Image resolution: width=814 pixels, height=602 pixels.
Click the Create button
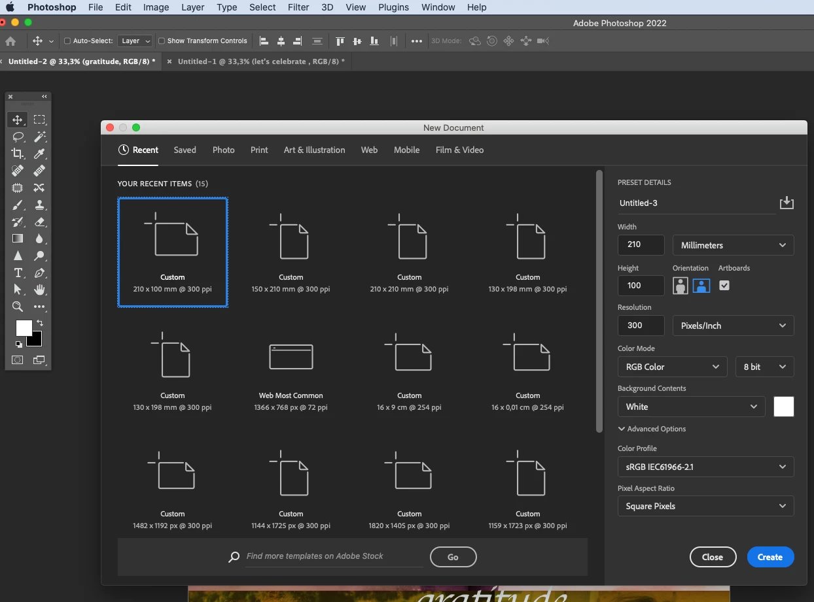coord(770,557)
